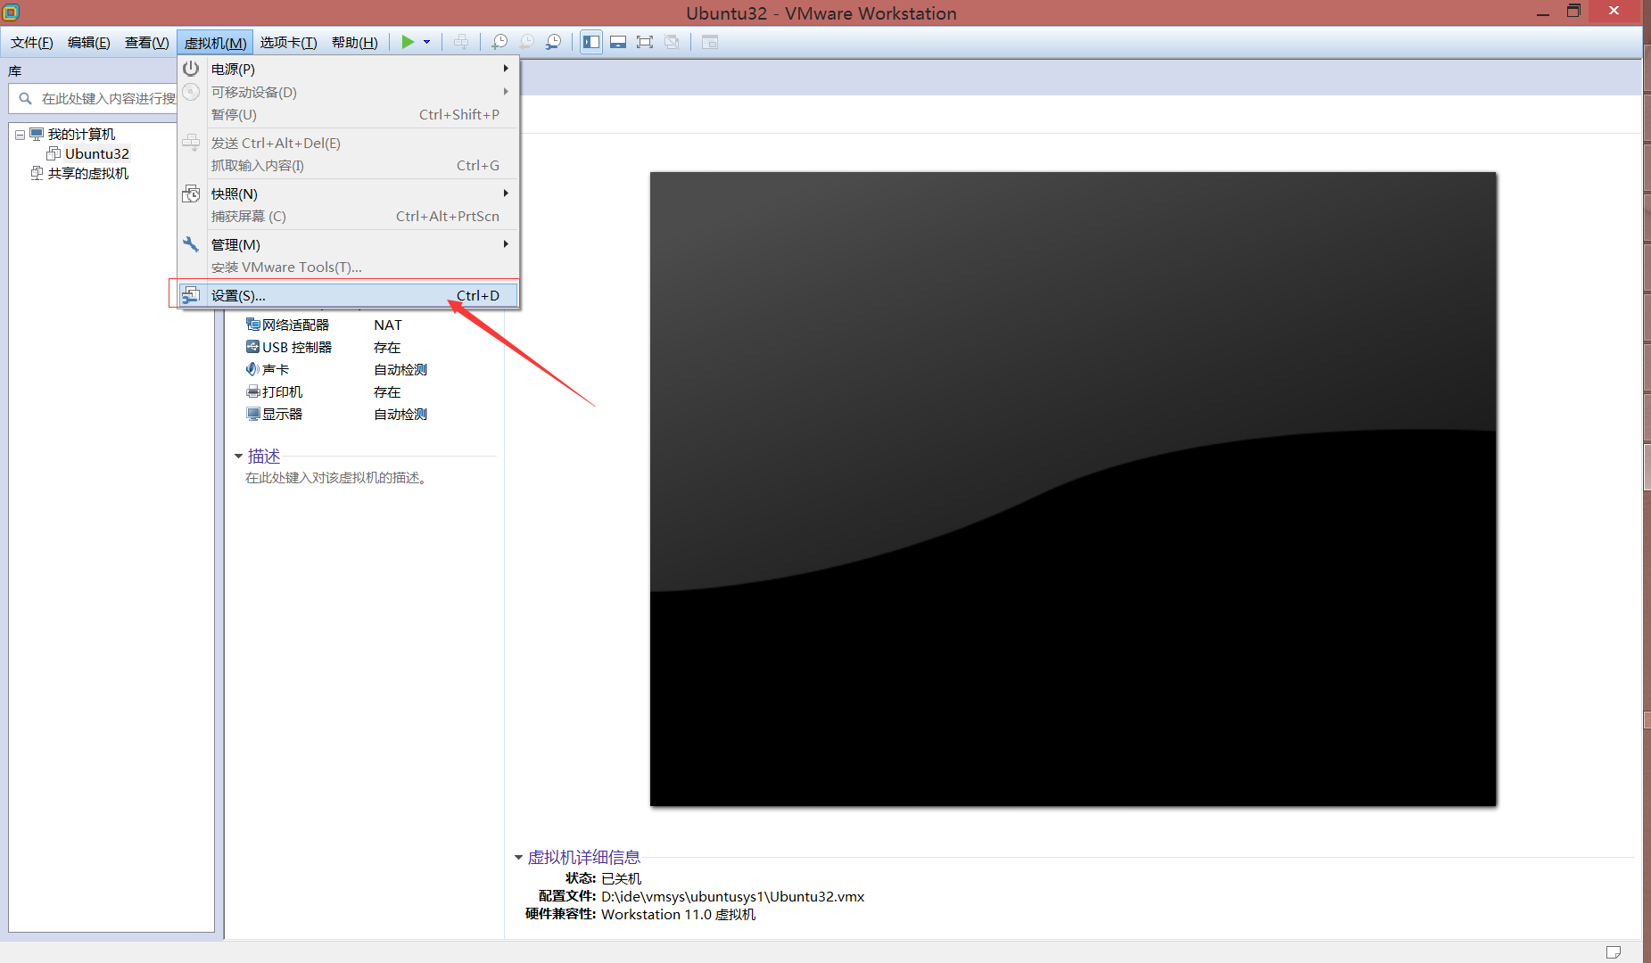The width and height of the screenshot is (1651, 963).
Task: Choose 设置(S)... from the menu
Action: tap(350, 295)
